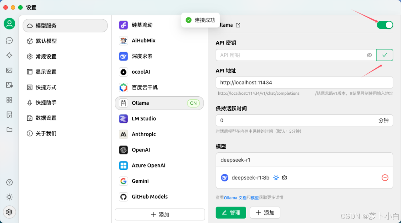
Task: Select Gemini provider
Action: (159, 181)
